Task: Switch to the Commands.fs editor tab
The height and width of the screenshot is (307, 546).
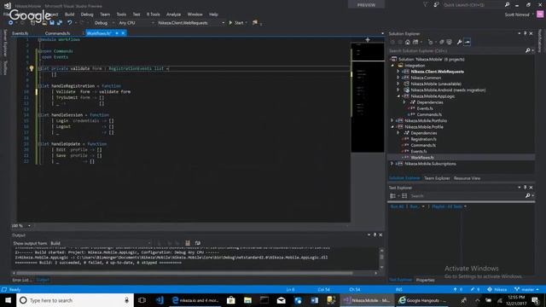Action: click(x=58, y=33)
